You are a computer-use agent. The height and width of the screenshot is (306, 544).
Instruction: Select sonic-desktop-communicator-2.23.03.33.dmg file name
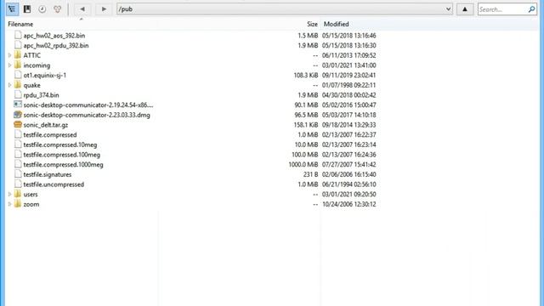pyautogui.click(x=87, y=116)
